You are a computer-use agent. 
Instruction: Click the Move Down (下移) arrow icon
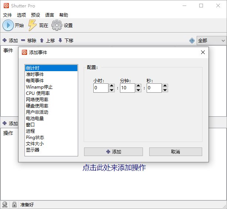click(x=60, y=40)
